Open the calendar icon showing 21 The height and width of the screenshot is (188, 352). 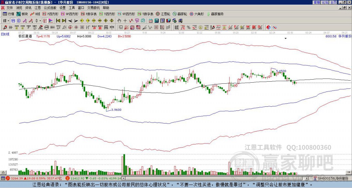pos(151,21)
